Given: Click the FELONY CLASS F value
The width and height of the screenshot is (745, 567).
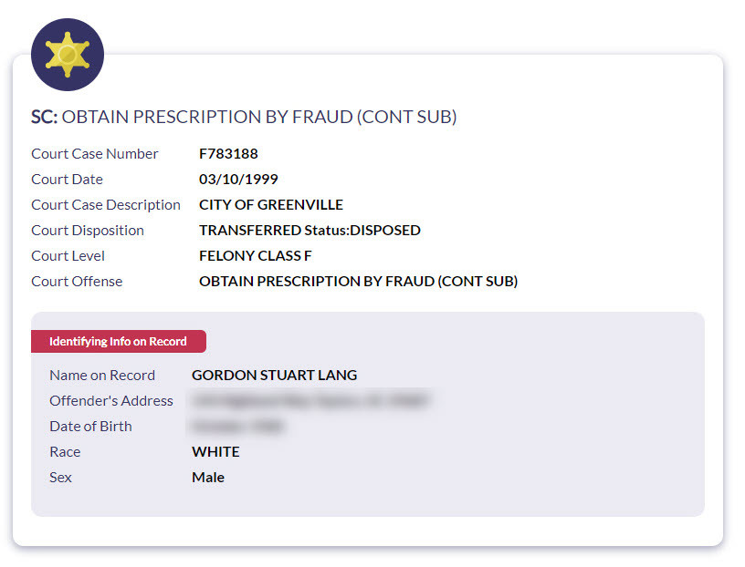Looking at the screenshot, I should click(255, 256).
